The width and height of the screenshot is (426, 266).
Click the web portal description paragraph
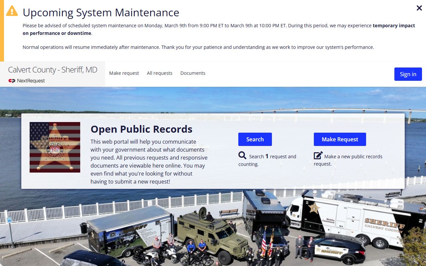149,162
